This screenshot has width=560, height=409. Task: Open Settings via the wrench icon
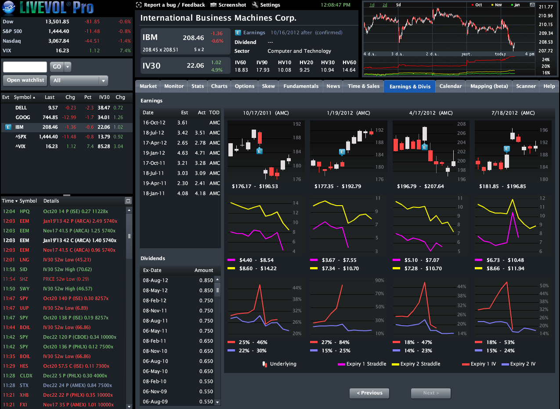tap(255, 5)
